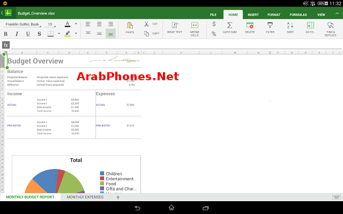Apply the font color A icon
The image size is (343, 214).
[x=68, y=24]
